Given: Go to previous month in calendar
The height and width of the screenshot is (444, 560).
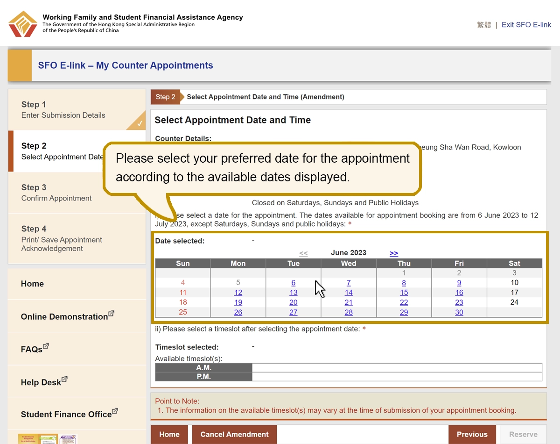Looking at the screenshot, I should click(303, 253).
